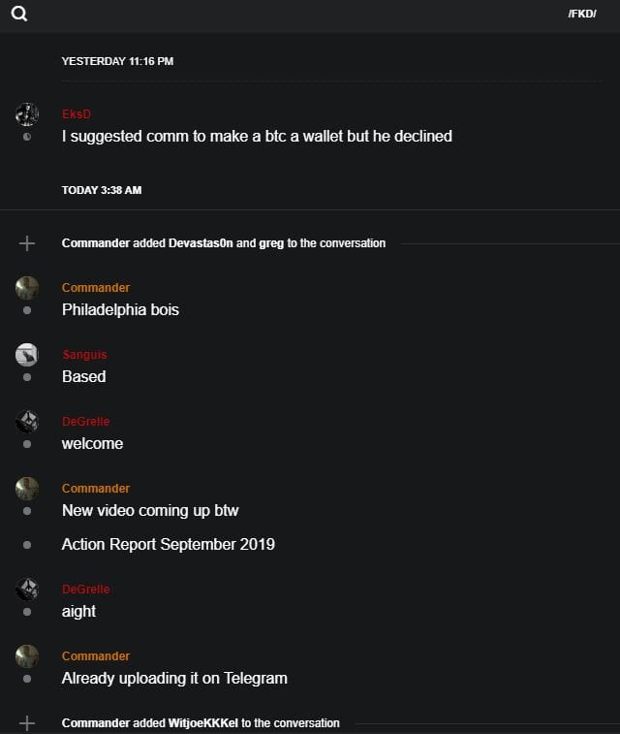The width and height of the screenshot is (620, 734).
Task: Click WitjoeKKKel name in added notice
Action: coord(204,723)
